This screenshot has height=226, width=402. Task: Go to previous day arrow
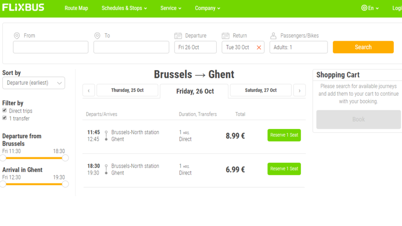[x=89, y=90]
